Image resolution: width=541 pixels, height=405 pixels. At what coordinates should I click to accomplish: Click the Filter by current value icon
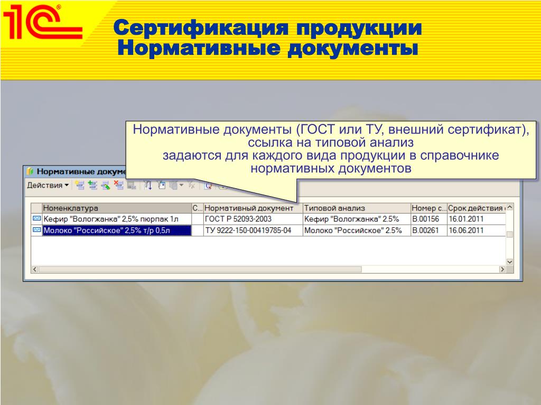[x=161, y=185]
